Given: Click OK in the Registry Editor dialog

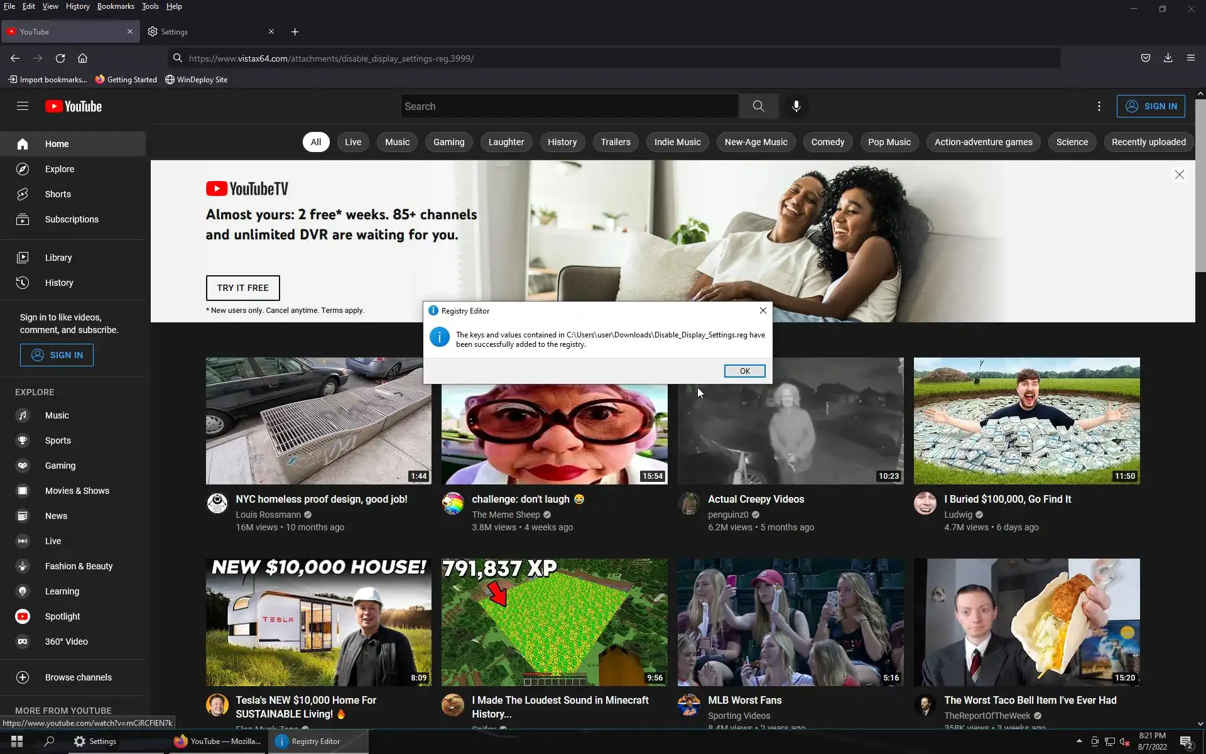Looking at the screenshot, I should point(744,371).
